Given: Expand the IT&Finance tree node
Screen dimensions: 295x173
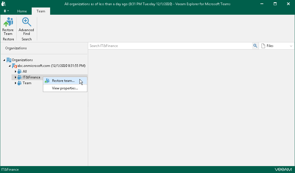Looking at the screenshot, I should tap(15, 77).
